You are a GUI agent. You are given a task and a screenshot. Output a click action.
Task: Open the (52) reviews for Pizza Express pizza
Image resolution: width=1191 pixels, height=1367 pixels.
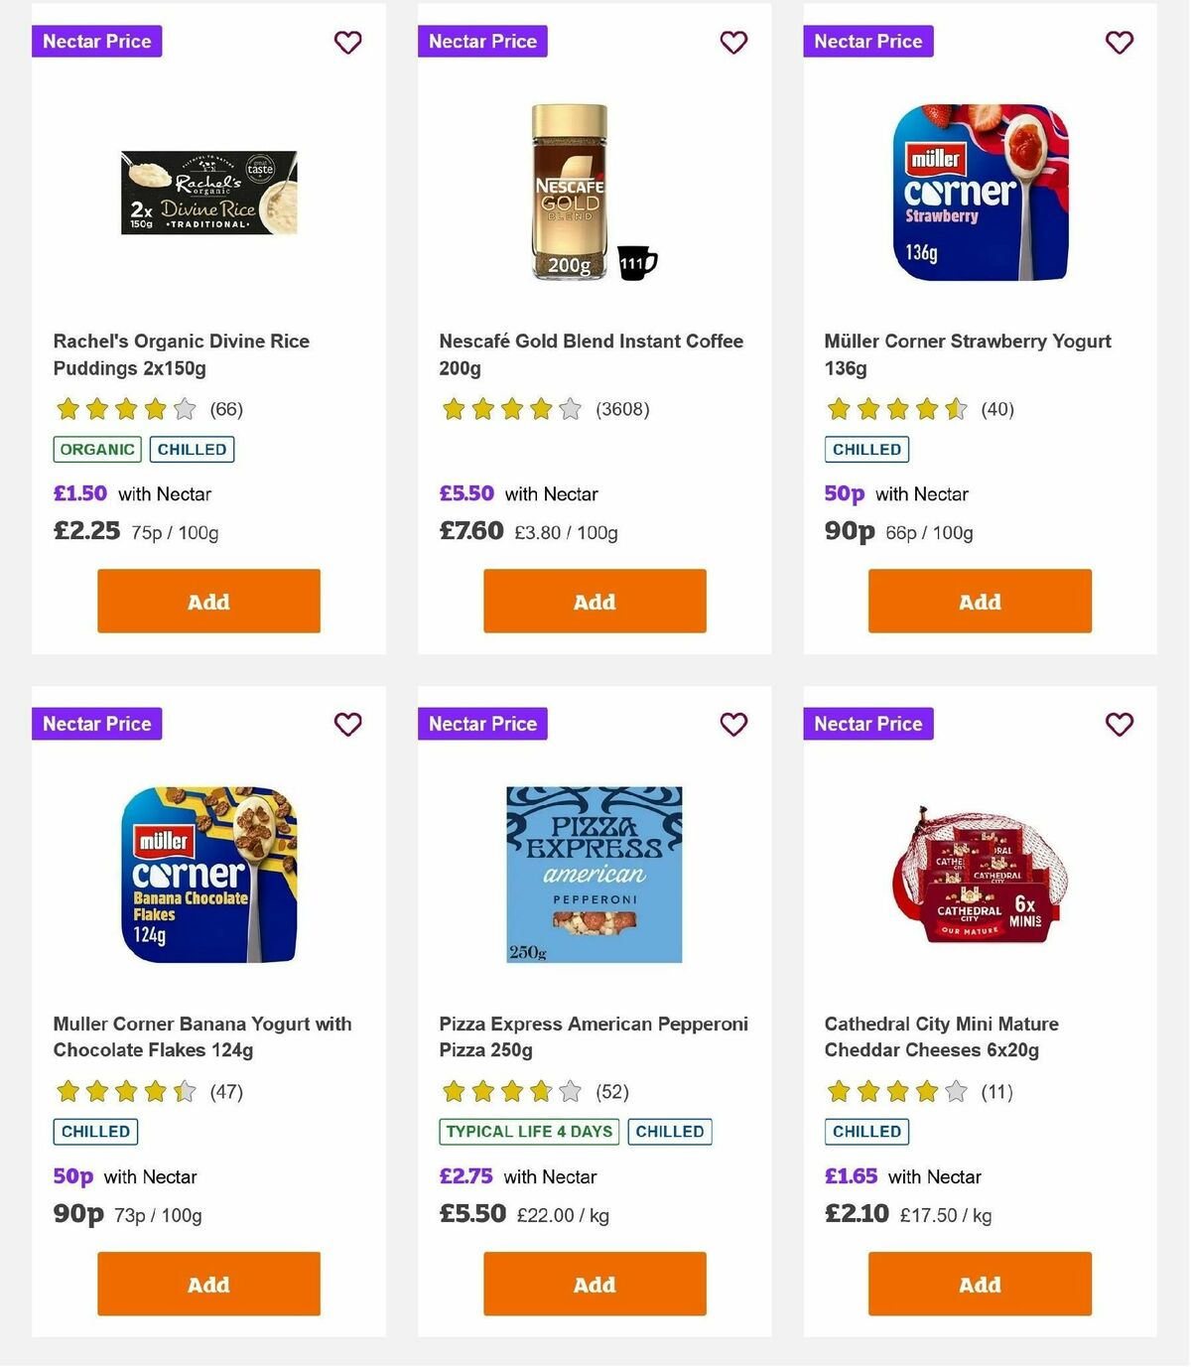coord(612,1091)
